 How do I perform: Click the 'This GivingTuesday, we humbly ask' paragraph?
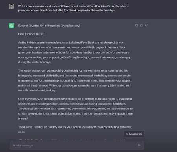coord(74,130)
